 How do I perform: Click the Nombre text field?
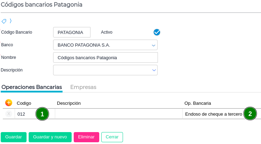point(105,57)
